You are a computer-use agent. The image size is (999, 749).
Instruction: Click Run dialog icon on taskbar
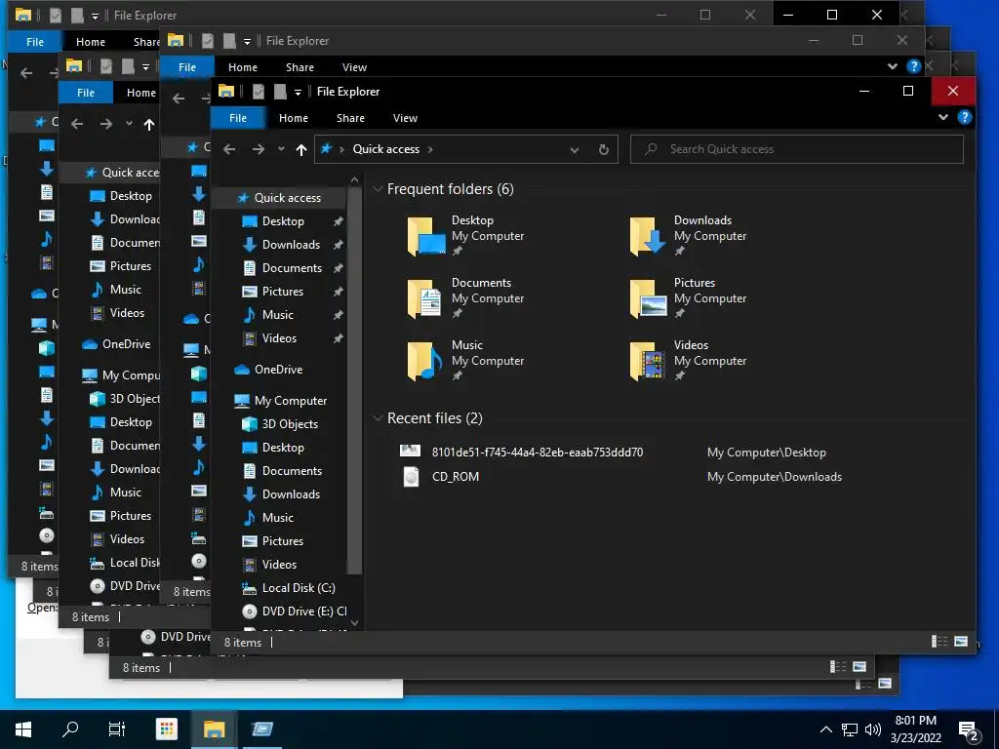pyautogui.click(x=261, y=729)
